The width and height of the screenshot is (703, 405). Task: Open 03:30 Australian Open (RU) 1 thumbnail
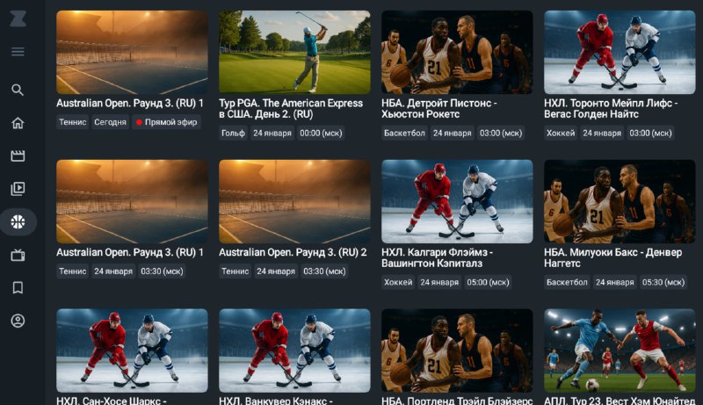pyautogui.click(x=132, y=201)
